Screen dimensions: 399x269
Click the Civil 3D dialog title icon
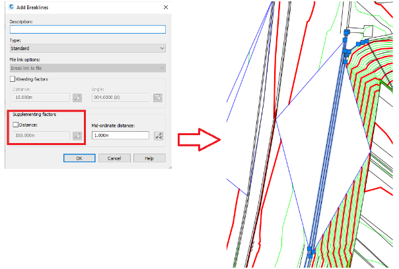(x=11, y=7)
